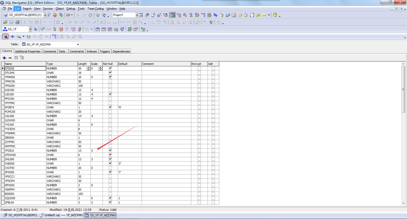
Task: Click the open folder icon in toolbar
Action: pos(5,22)
